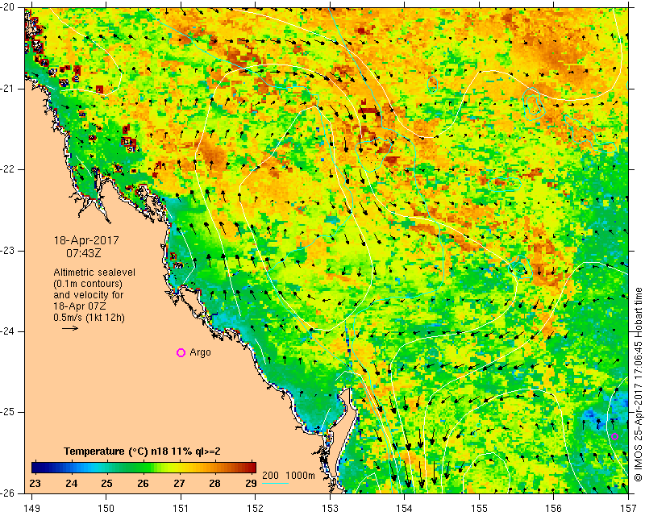The height and width of the screenshot is (516, 645).
Task: Click 'and velocity for' caption line
Action: pos(89,295)
